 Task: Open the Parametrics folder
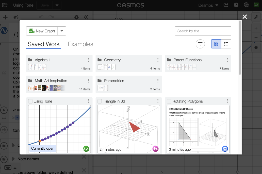(129, 84)
